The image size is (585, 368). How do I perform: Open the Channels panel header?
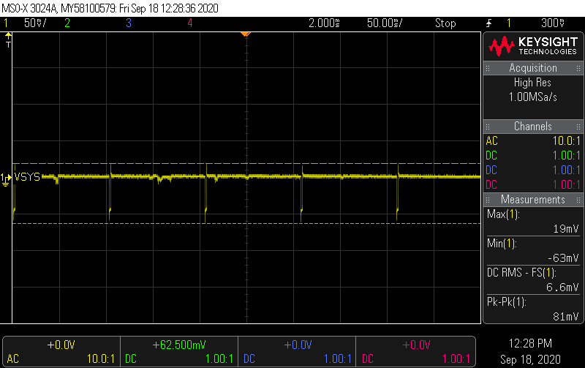(533, 127)
